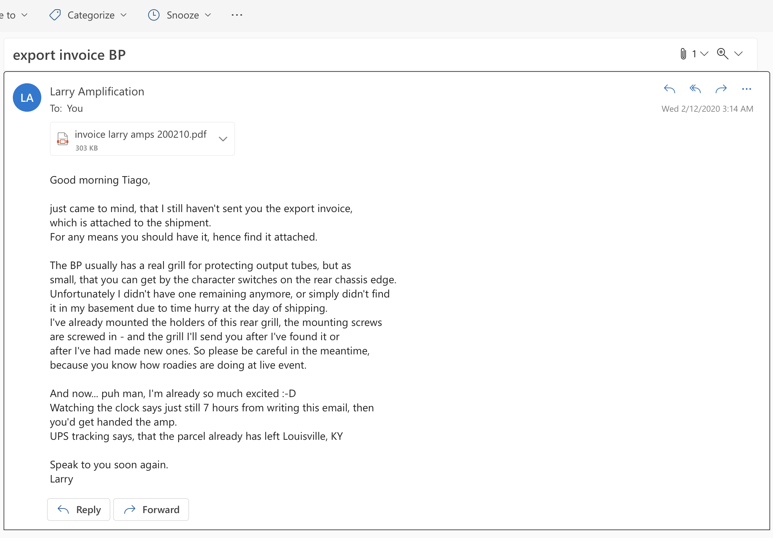Click the Forward button below message
The image size is (773, 538).
151,510
